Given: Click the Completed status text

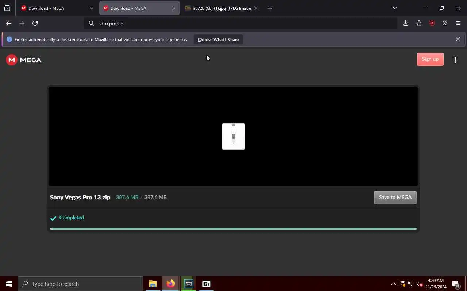Looking at the screenshot, I should pos(72,218).
